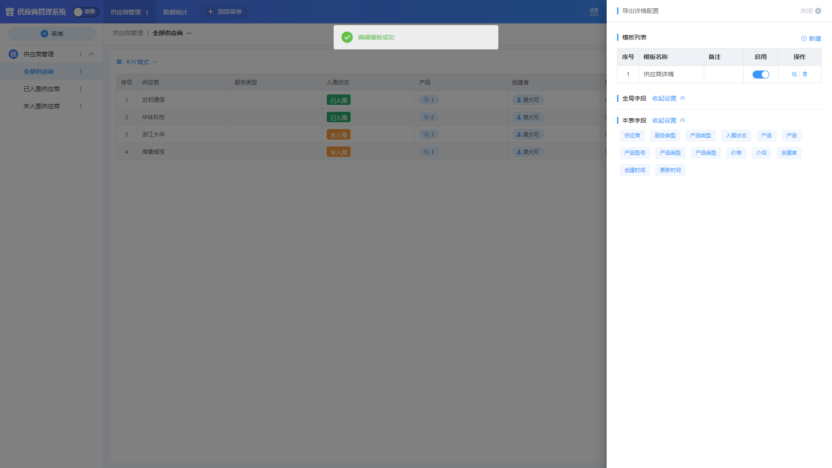This screenshot has width=832, height=468.
Task: Click the 浙江大华 supplier cell
Action: pyautogui.click(x=184, y=134)
